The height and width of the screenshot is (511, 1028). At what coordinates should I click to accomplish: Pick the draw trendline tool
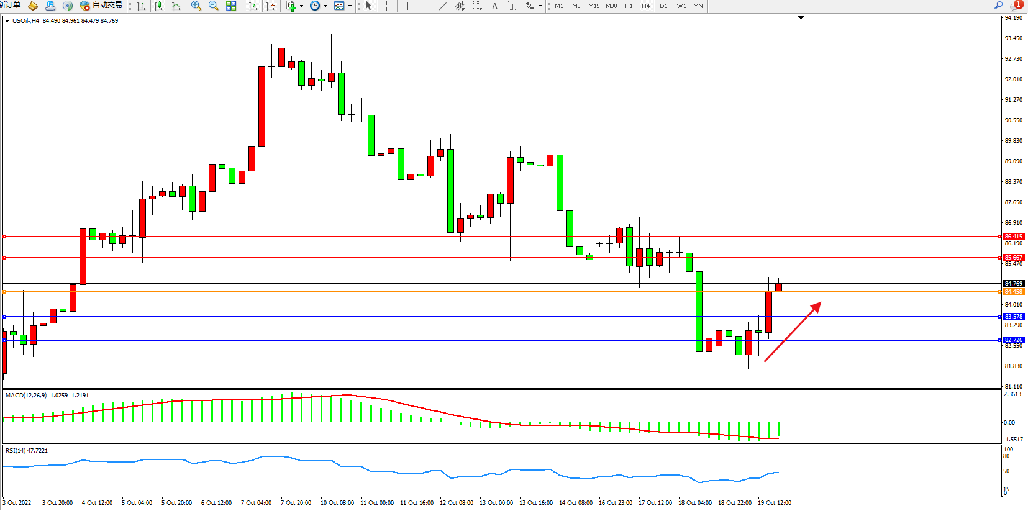442,6
